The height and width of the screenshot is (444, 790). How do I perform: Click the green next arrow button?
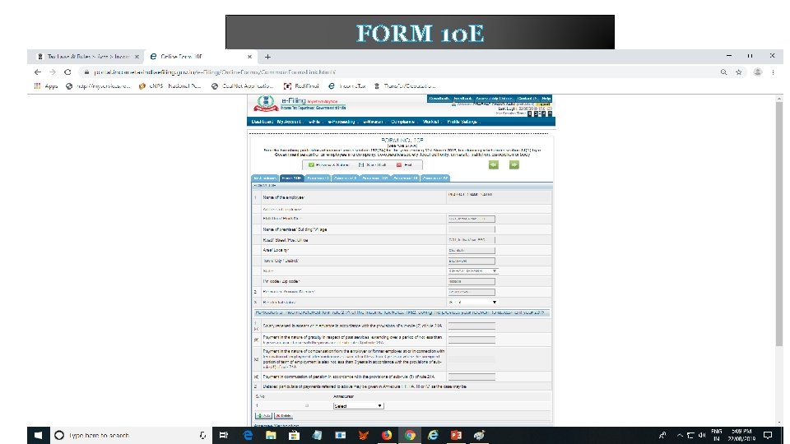click(x=513, y=164)
